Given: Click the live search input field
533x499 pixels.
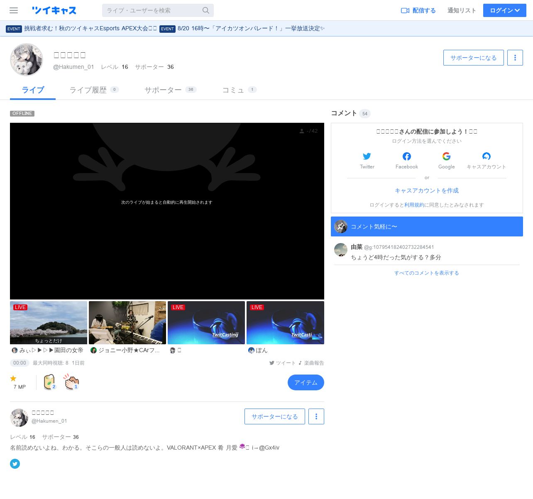Looking at the screenshot, I should click(152, 10).
